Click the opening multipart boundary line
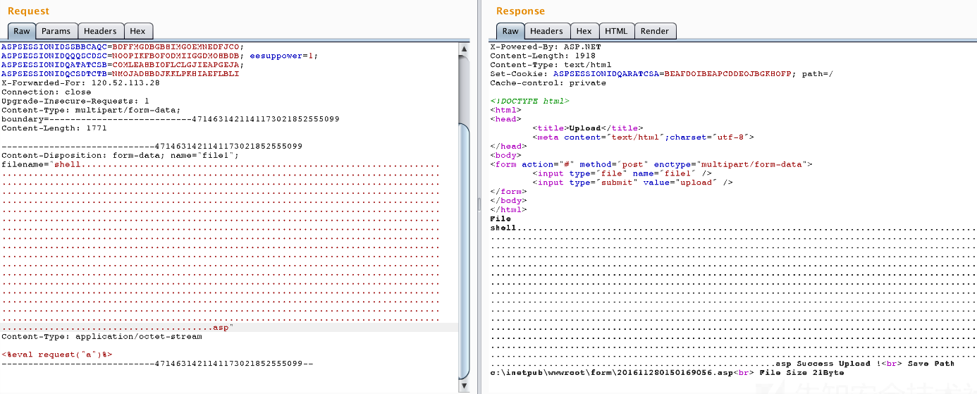This screenshot has height=394, width=977. pyautogui.click(x=152, y=147)
